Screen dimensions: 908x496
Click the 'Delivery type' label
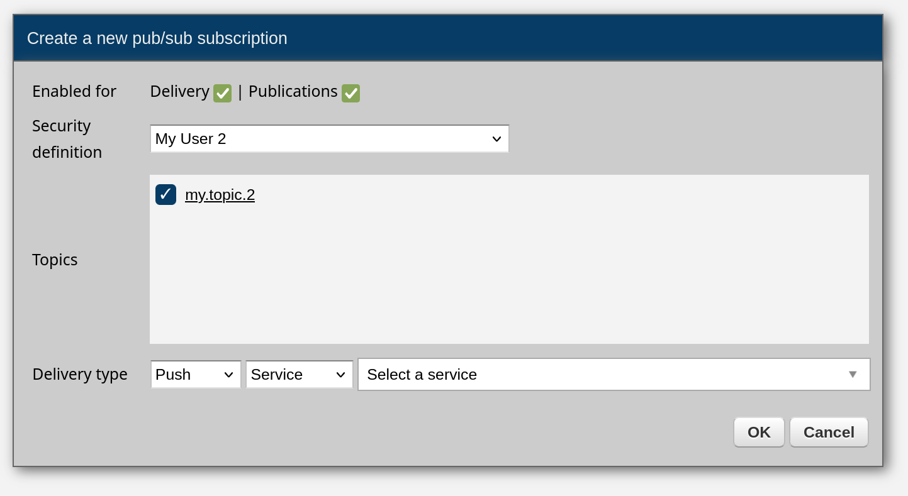point(80,374)
